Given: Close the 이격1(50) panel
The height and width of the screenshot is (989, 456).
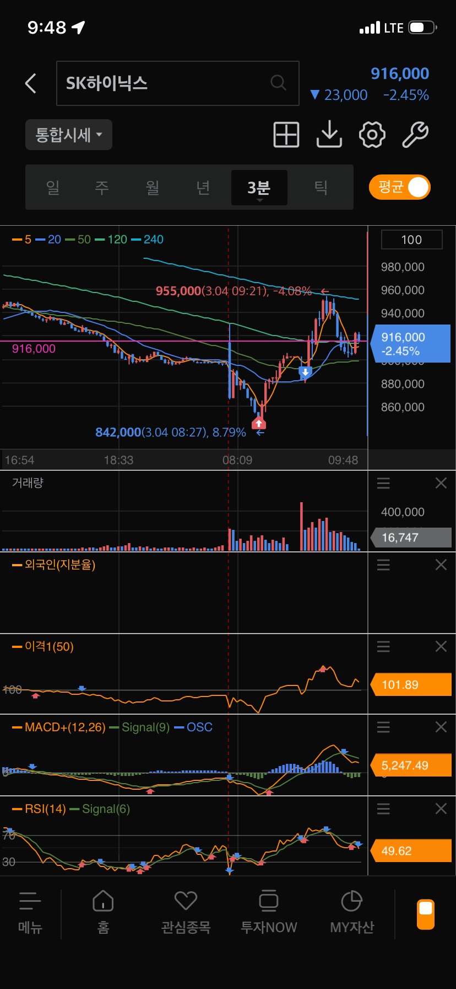Looking at the screenshot, I should click(x=441, y=646).
